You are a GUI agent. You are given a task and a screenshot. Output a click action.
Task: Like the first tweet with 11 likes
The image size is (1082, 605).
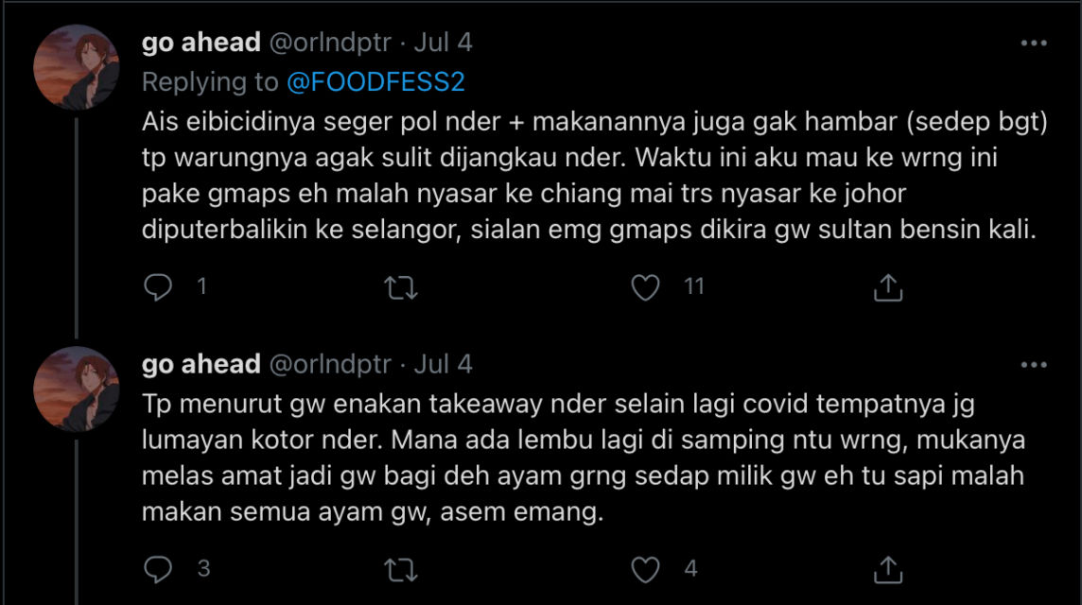[645, 287]
